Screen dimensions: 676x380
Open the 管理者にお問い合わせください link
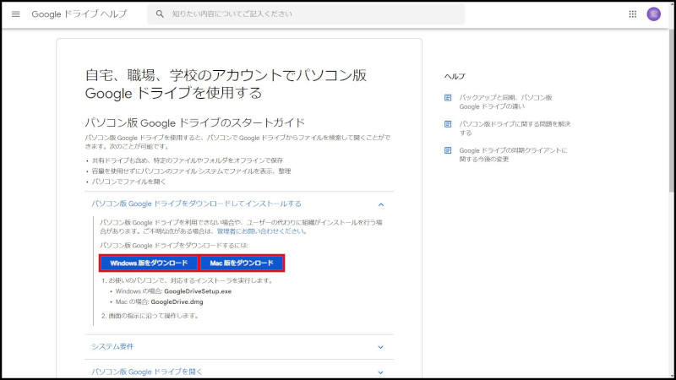coord(261,231)
